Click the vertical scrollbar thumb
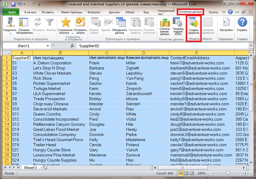The height and width of the screenshot is (179, 256). [251, 84]
